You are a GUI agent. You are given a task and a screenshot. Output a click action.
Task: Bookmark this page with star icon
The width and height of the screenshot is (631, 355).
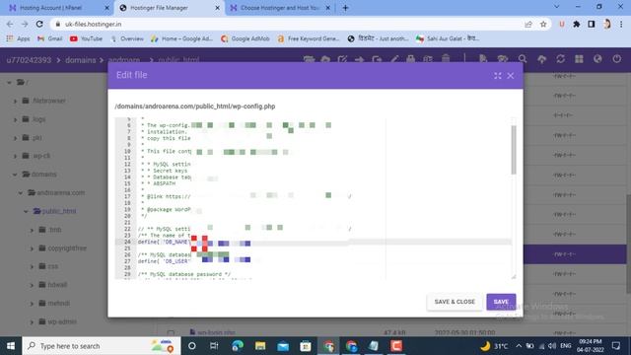543,24
